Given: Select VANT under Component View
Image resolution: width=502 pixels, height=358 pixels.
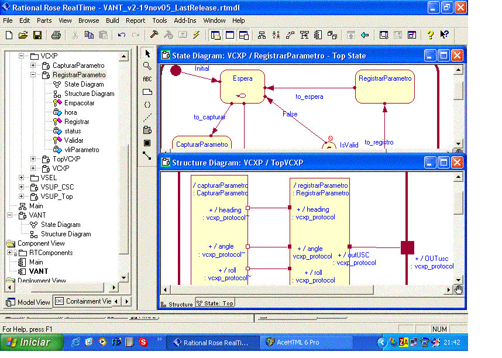Looking at the screenshot, I should [39, 271].
